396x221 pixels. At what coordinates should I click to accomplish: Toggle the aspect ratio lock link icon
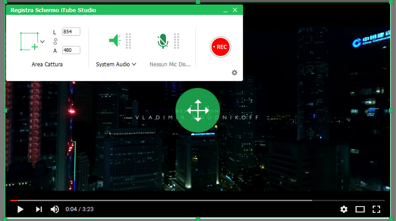(x=55, y=41)
